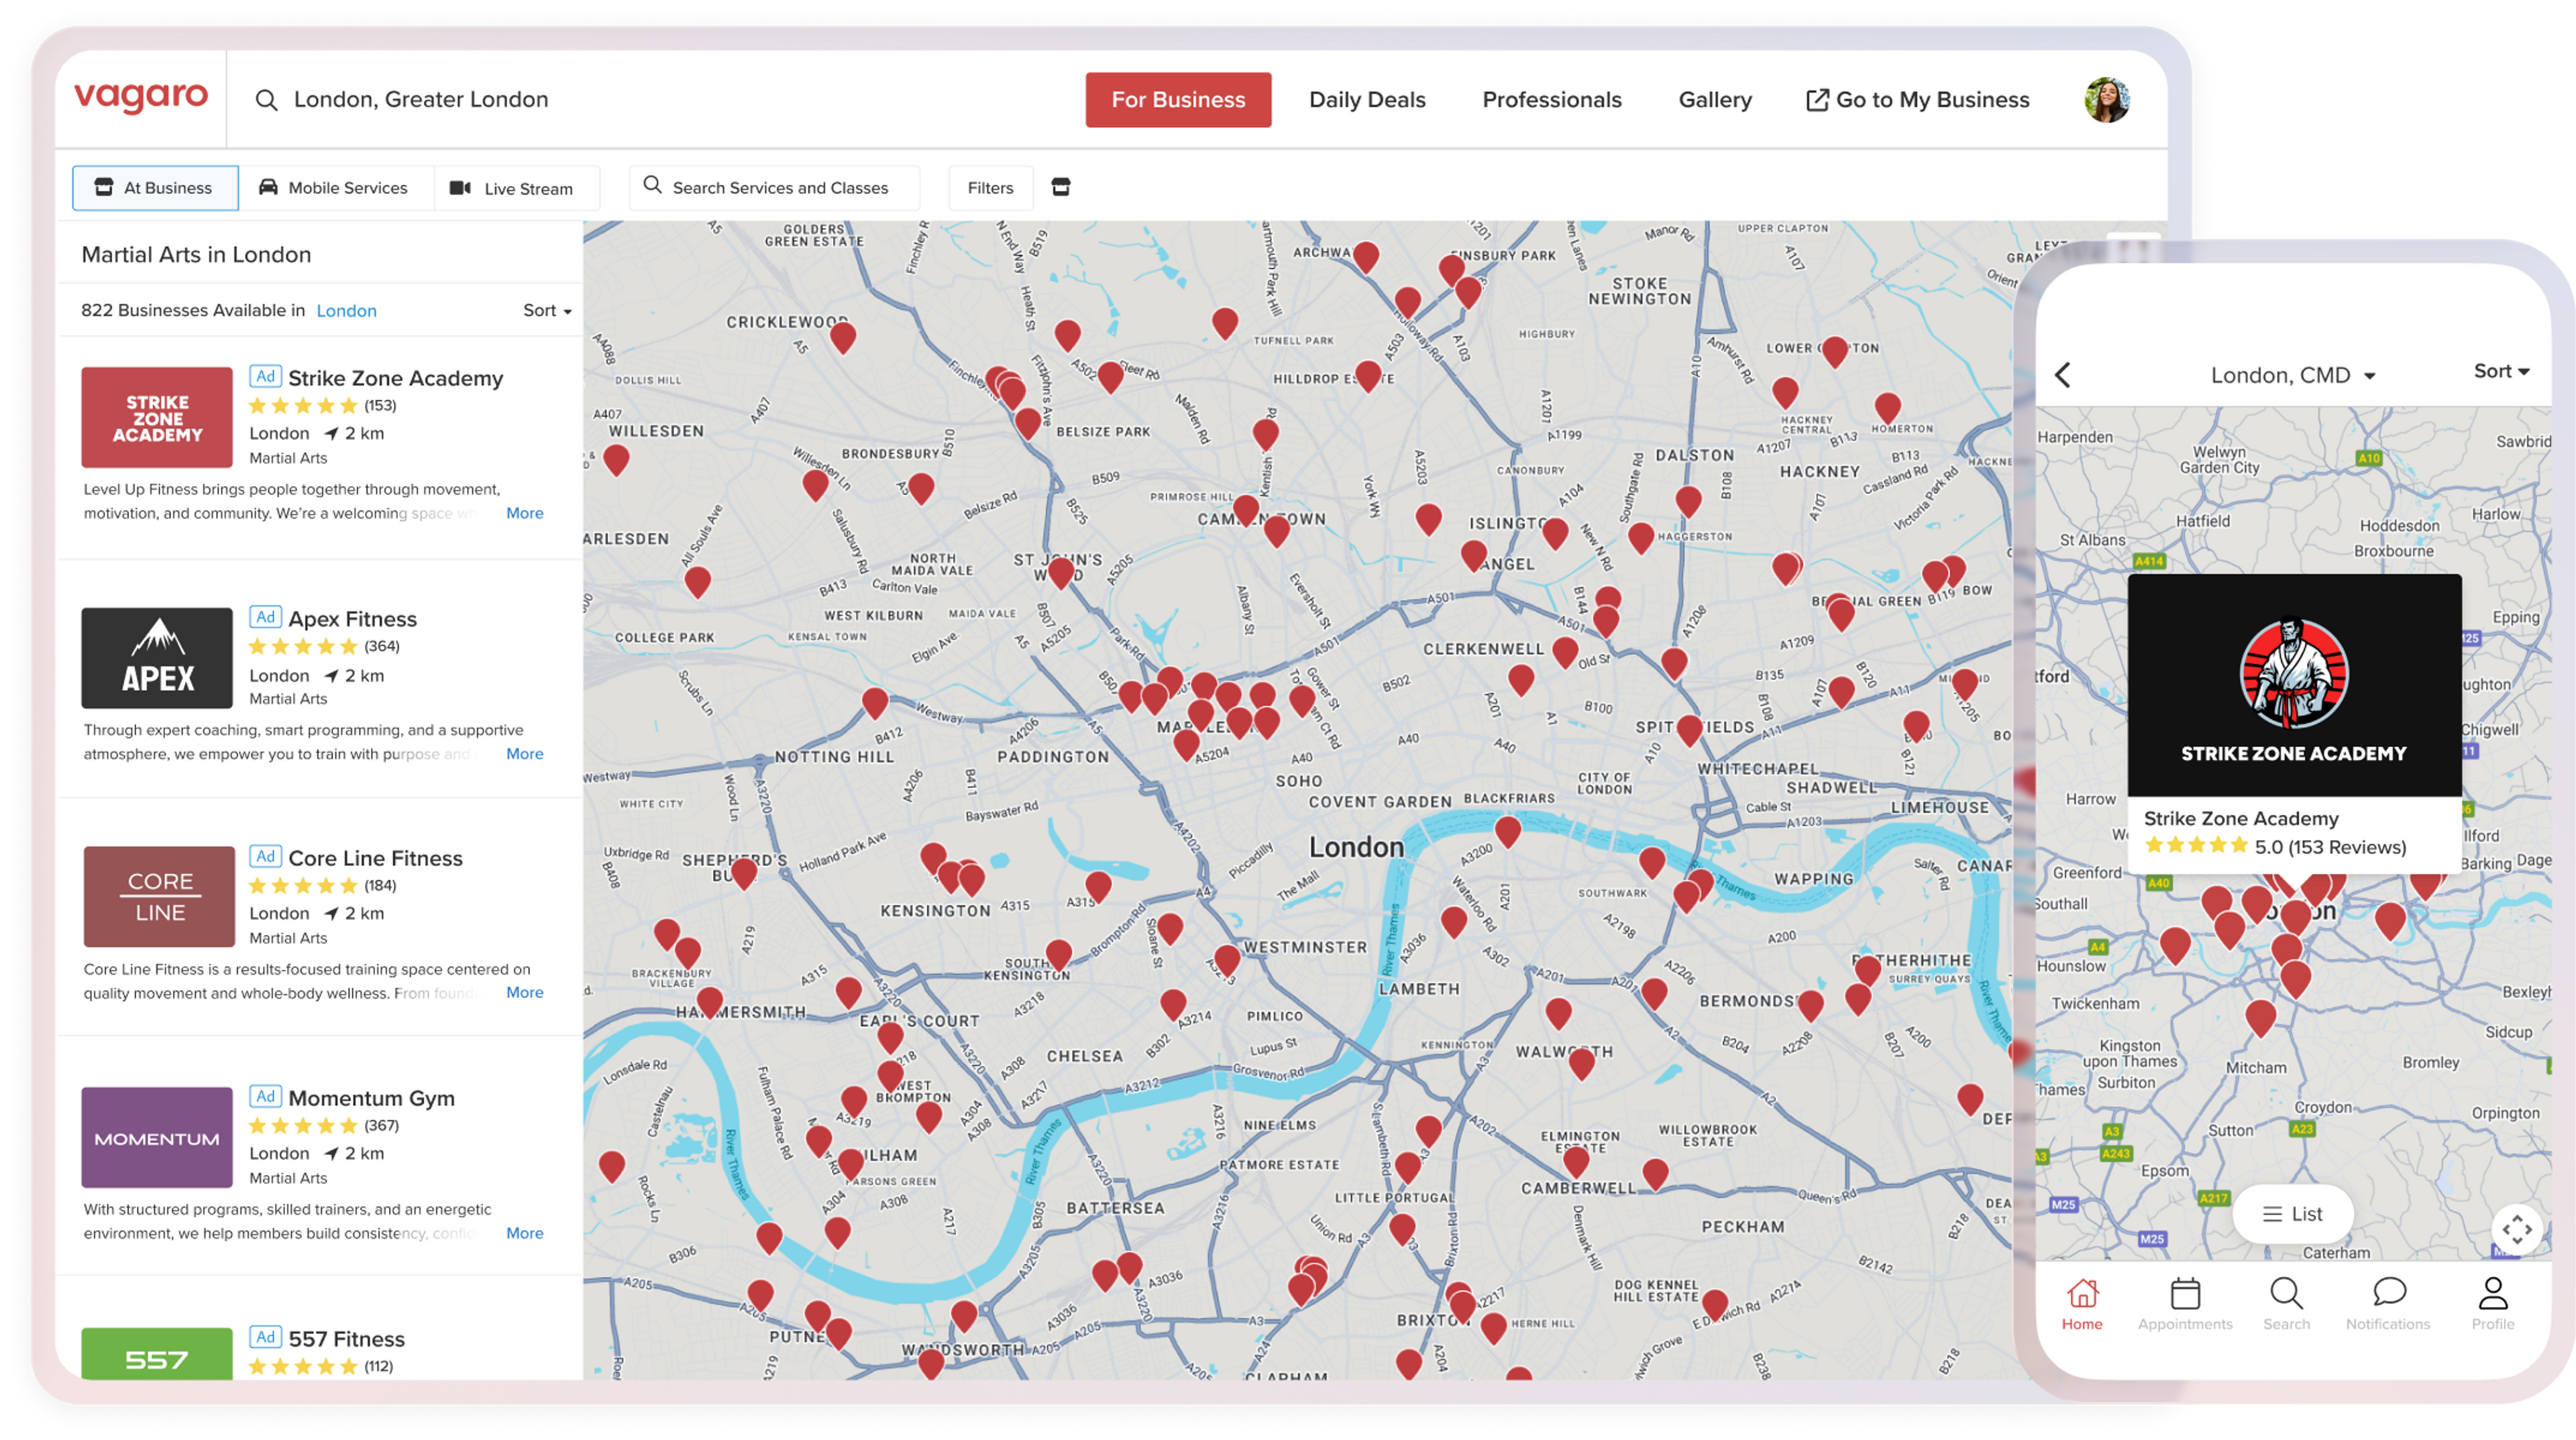Open the Gallery menu

[x=1715, y=100]
